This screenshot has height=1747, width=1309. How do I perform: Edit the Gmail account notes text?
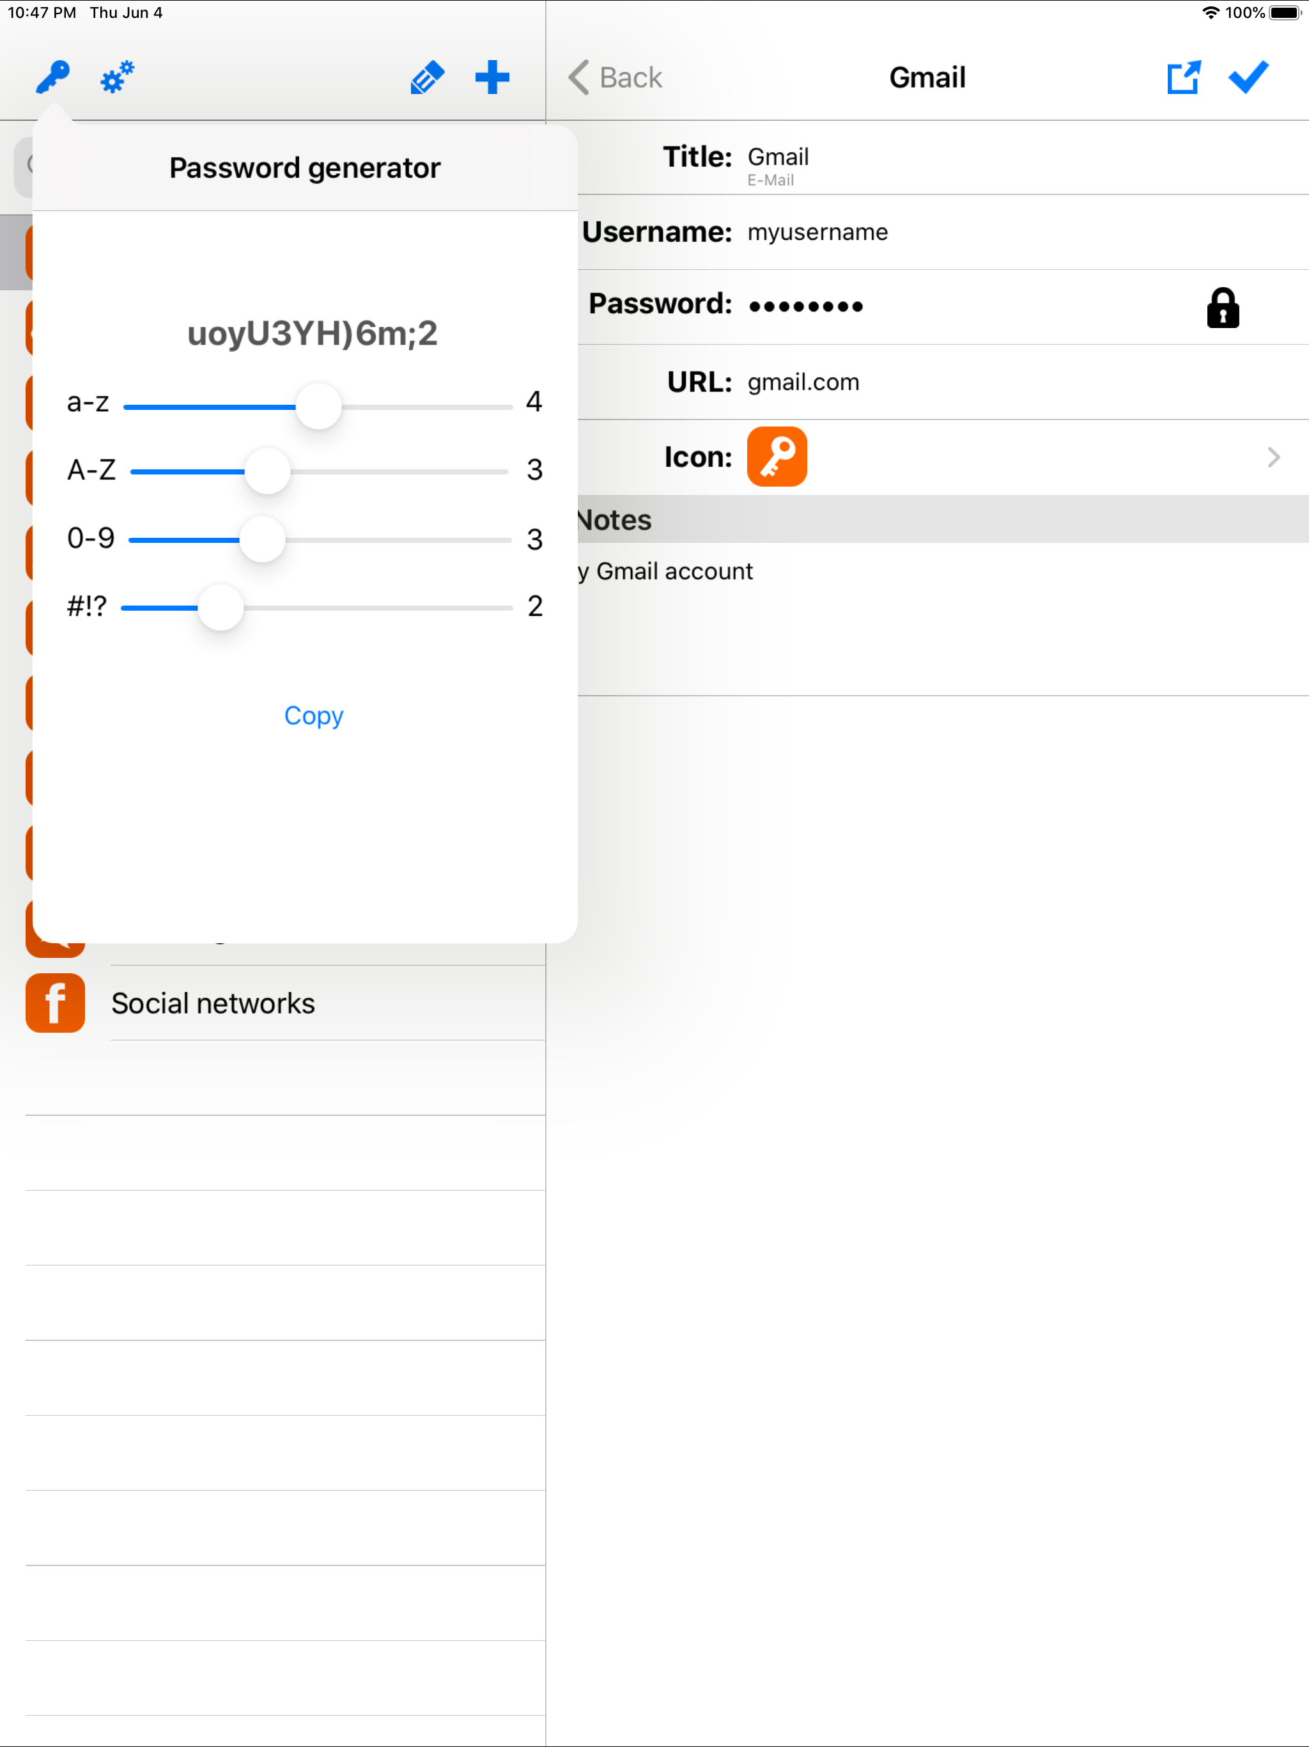[x=665, y=571]
